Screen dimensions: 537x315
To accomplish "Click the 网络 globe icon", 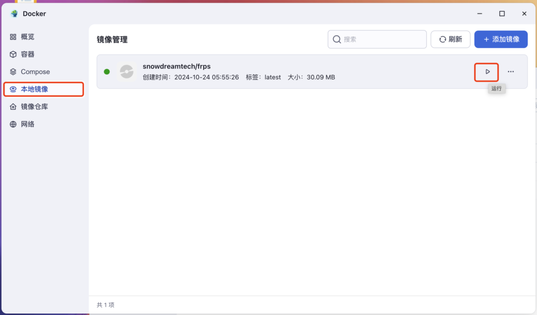I will click(13, 124).
